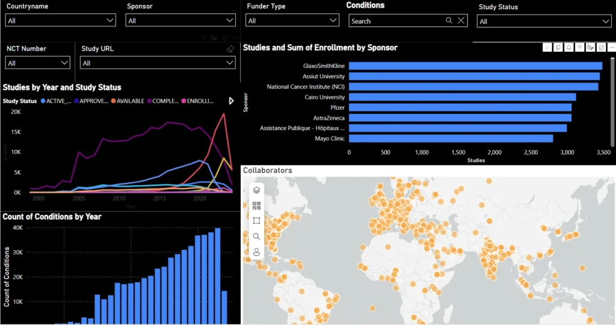
Task: Click search magnifier in Conditions box
Action: pos(449,20)
